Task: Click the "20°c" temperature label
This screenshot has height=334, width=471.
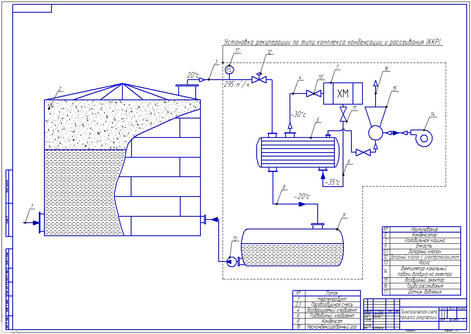Action: tap(193, 75)
